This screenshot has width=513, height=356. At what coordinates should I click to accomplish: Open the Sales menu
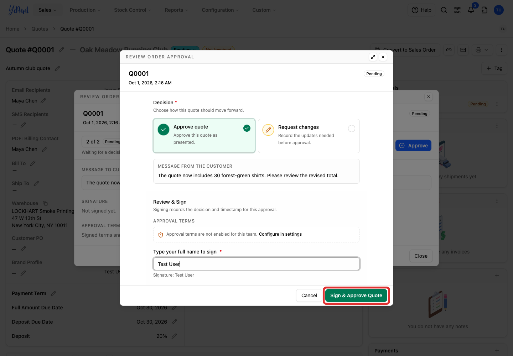point(47,10)
